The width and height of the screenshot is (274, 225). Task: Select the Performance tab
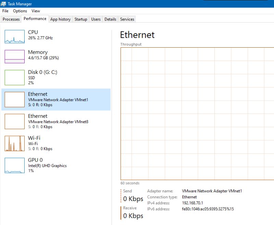(x=35, y=19)
